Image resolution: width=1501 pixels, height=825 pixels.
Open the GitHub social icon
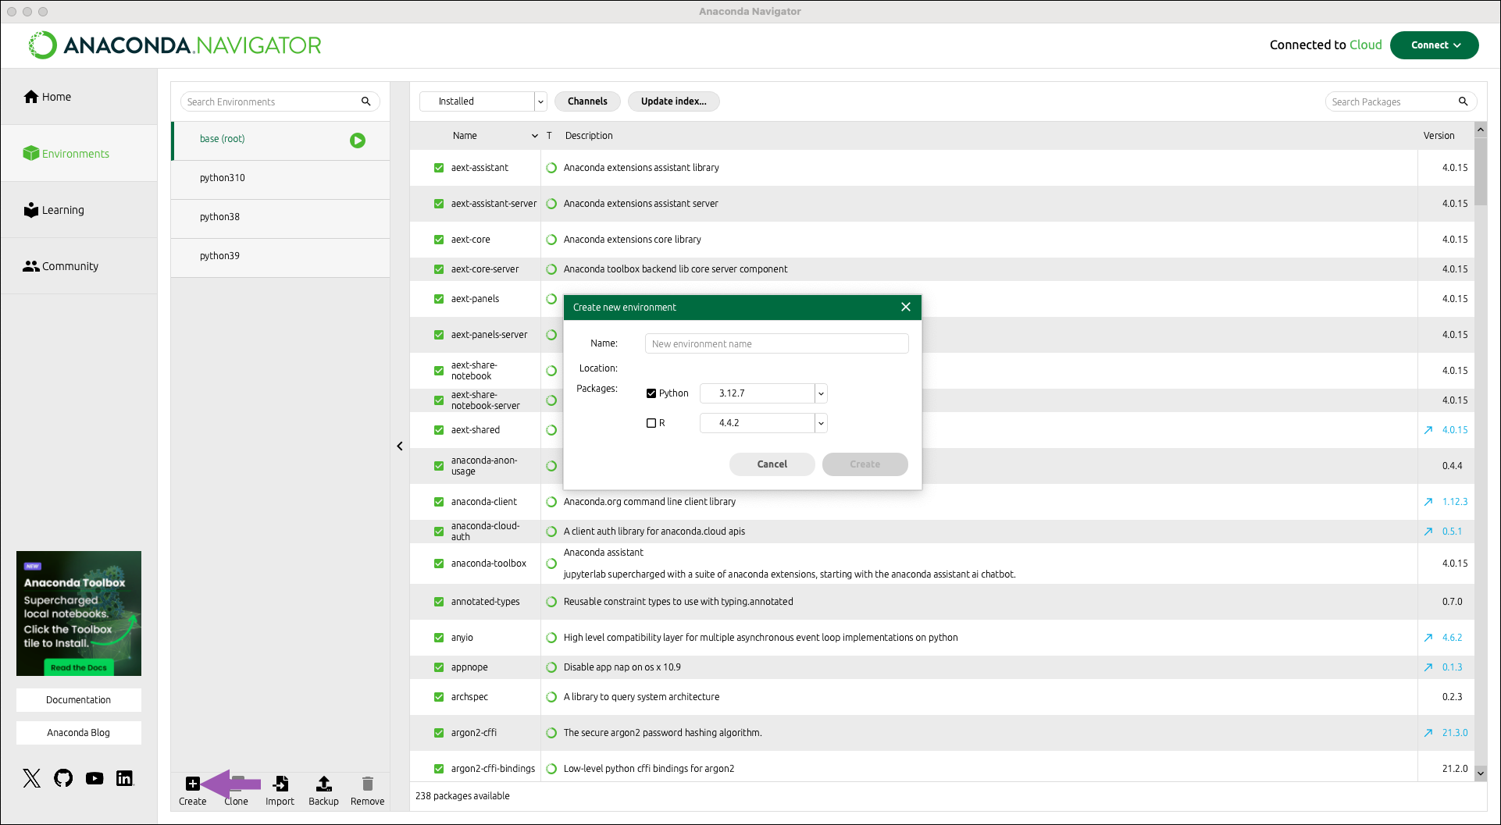point(63,778)
